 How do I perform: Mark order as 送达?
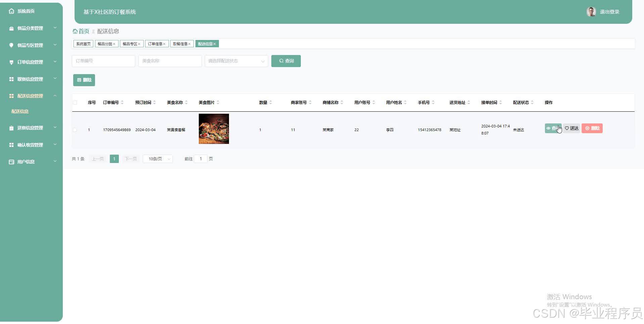pyautogui.click(x=571, y=128)
